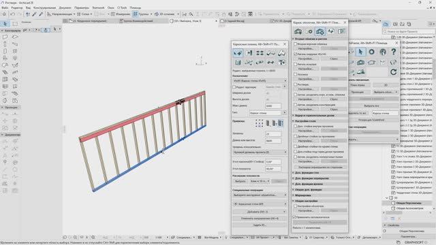Click the first house icon in Каркас оболочек panel
This screenshot has height=245, width=436.
coord(298,31)
